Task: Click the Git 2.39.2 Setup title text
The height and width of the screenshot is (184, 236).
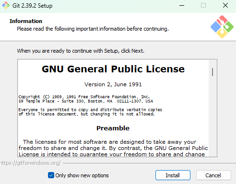Action: pyautogui.click(x=33, y=6)
